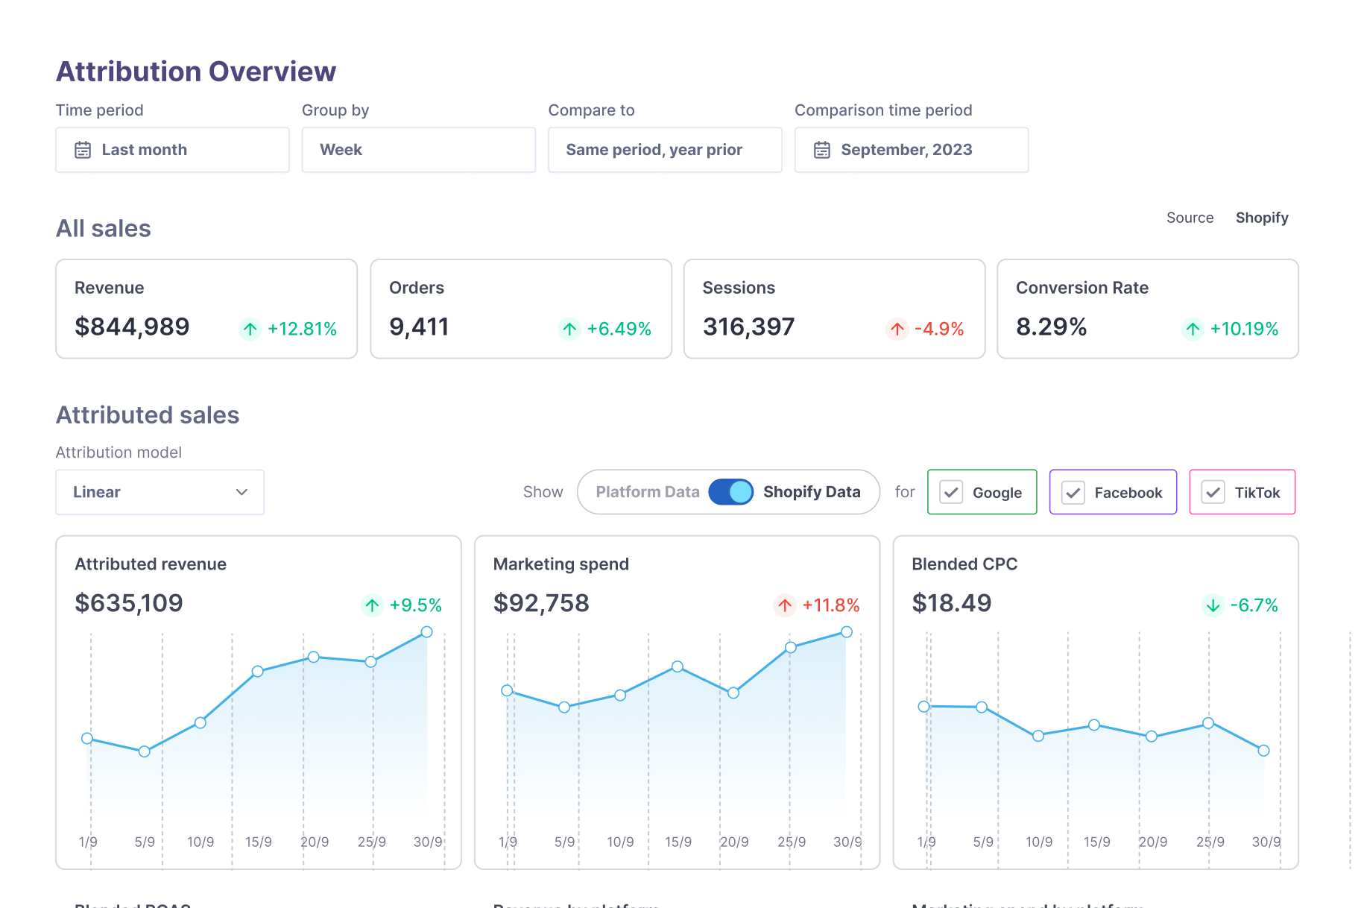
Task: Open the Time period Last month dropdown
Action: 172,150
